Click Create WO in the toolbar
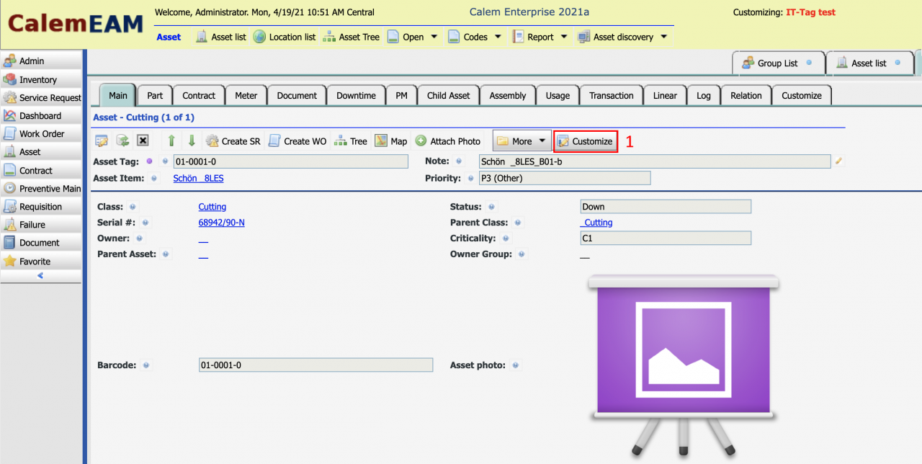The image size is (922, 464). (x=297, y=141)
